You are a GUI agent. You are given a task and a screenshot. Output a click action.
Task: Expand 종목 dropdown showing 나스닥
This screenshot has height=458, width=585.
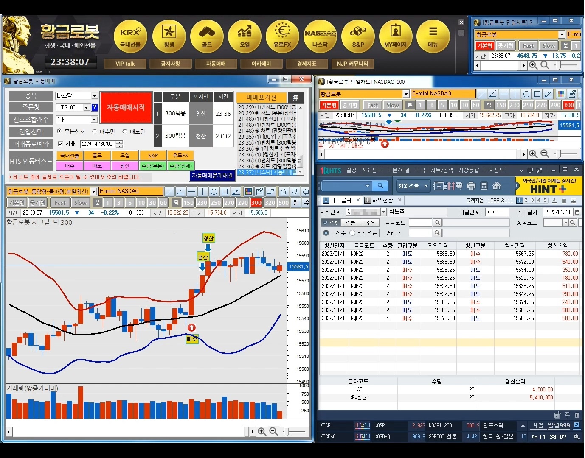click(x=95, y=96)
